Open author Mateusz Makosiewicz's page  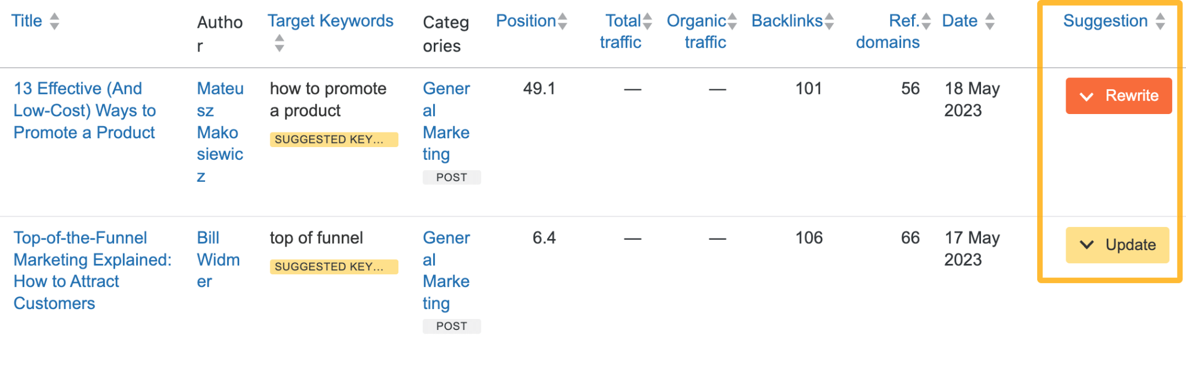pyautogui.click(x=219, y=133)
